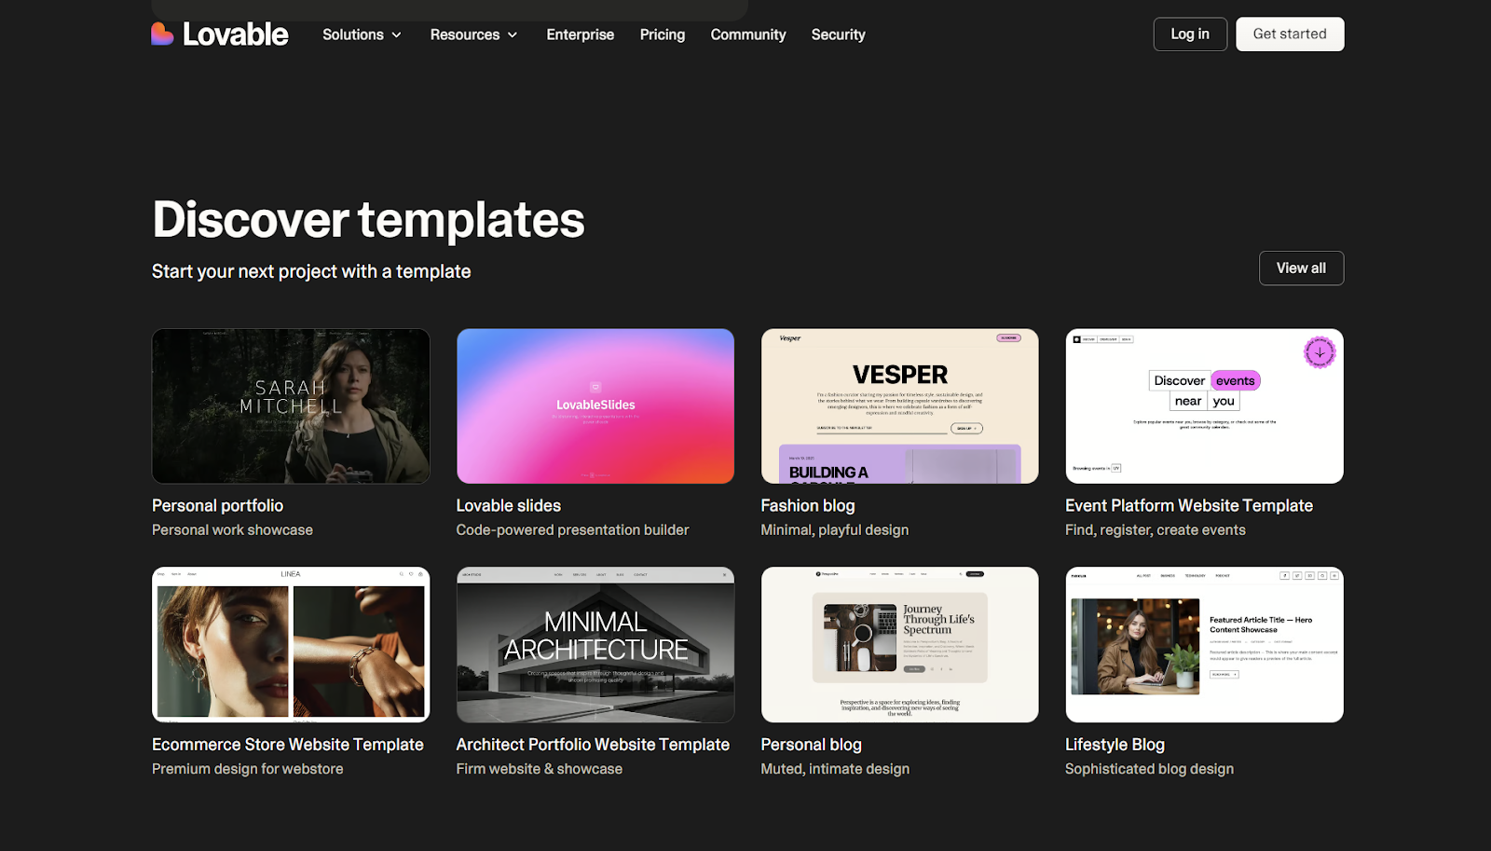Image resolution: width=1491 pixels, height=851 pixels.
Task: Select the LovableSlides gradient thumbnail
Action: click(595, 405)
